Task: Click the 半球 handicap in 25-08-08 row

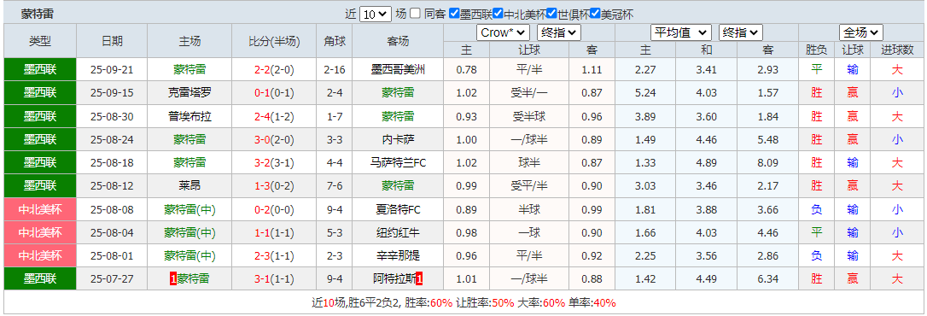Action: click(x=529, y=209)
